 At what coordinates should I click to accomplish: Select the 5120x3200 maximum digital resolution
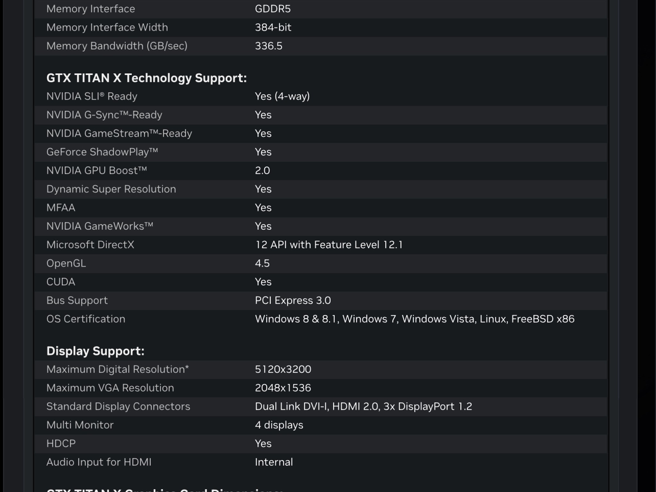click(283, 370)
